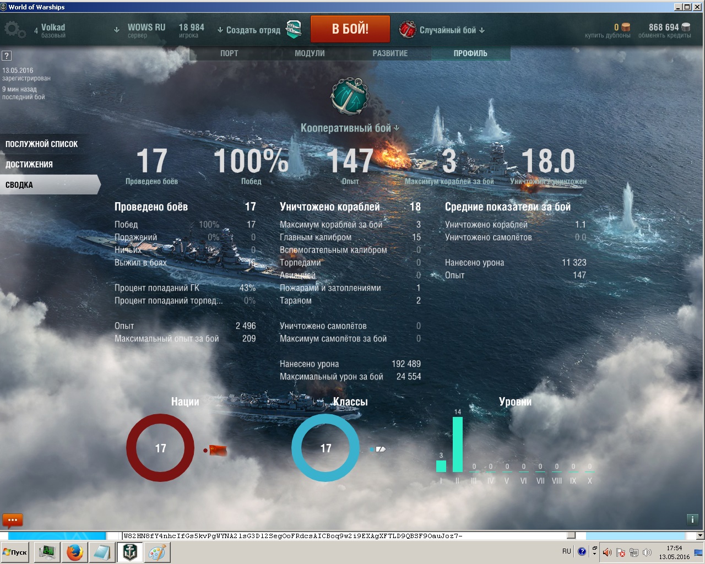Click the Средние показатели за бой heading
This screenshot has height=564, width=705.
pos(508,207)
